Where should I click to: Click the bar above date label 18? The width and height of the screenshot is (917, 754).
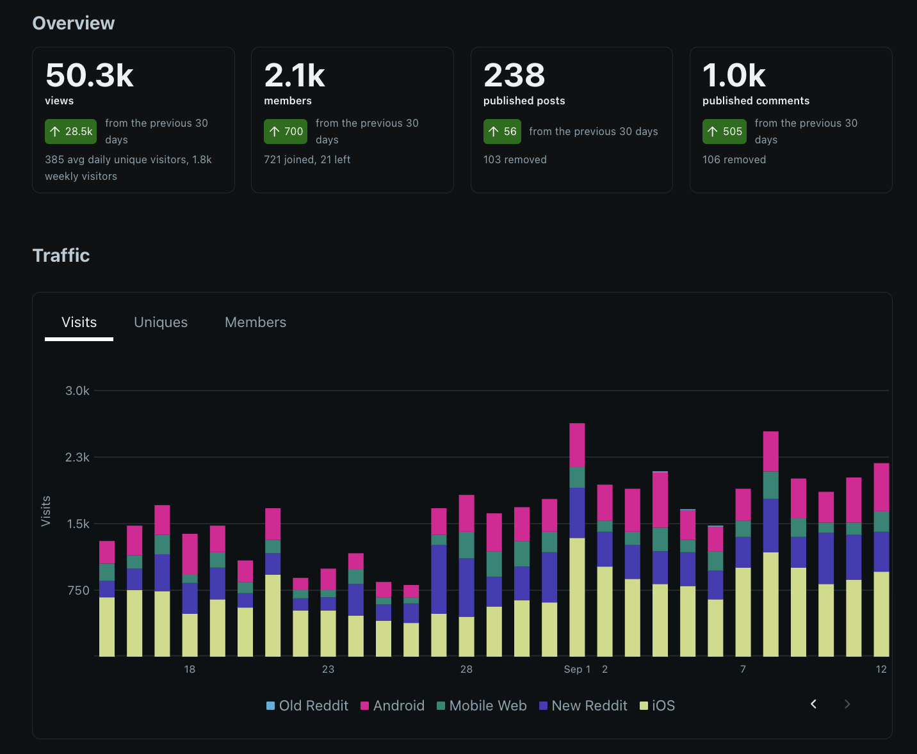tap(190, 595)
